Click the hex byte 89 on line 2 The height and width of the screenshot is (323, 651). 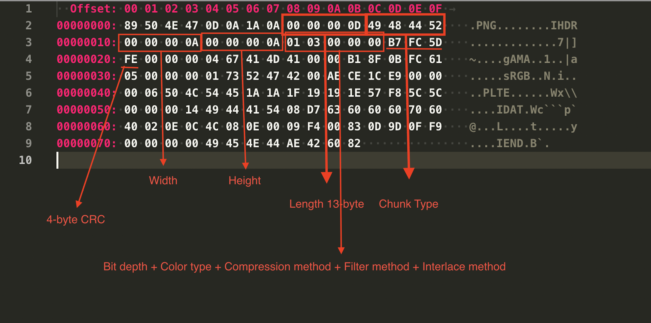tap(131, 26)
